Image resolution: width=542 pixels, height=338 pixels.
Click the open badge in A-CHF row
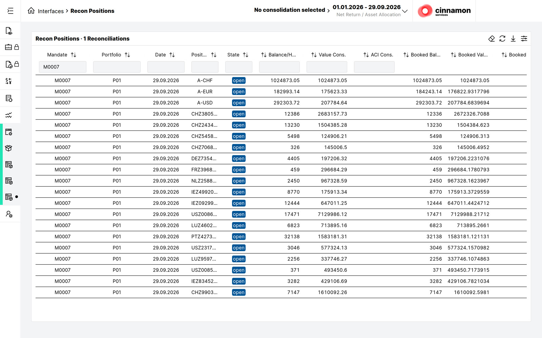pos(239,80)
